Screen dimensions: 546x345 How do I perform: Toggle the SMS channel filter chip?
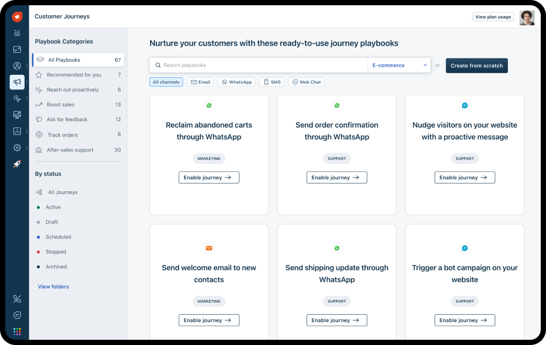(x=271, y=82)
